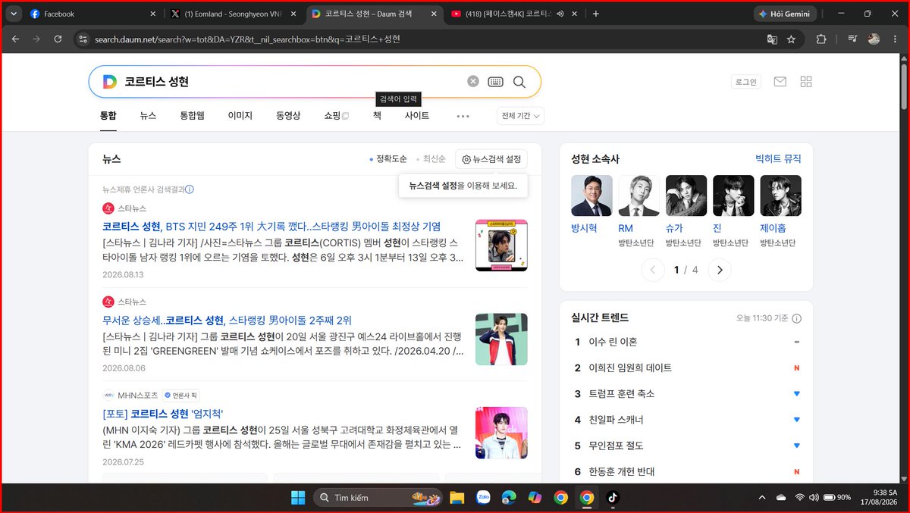Viewport: 910px width, 513px height.
Task: Go to previous page of 성현 소속사 members
Action: tap(653, 270)
